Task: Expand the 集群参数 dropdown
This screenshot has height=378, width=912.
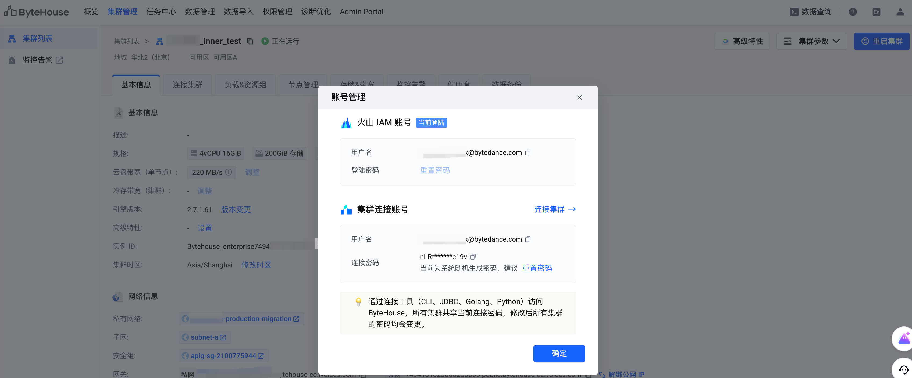Action: [x=811, y=41]
